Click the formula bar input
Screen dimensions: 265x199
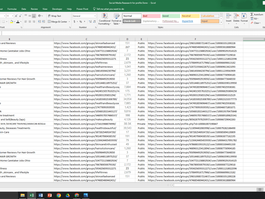tap(133, 33)
